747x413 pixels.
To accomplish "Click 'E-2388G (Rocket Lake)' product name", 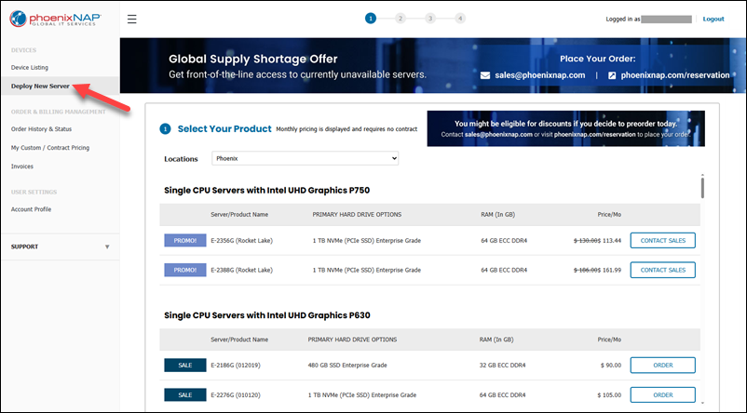I will click(241, 271).
